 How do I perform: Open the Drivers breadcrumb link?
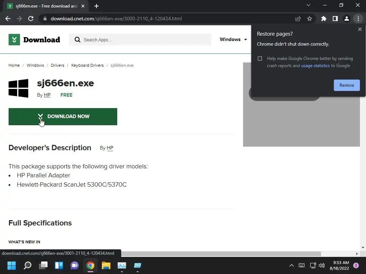coord(58,65)
